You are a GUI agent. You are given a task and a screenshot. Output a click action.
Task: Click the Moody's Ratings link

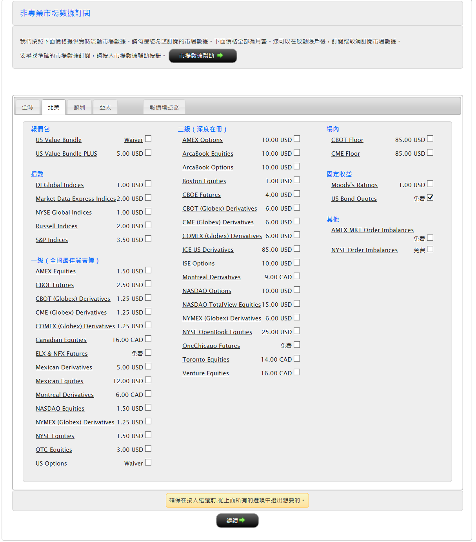click(354, 185)
